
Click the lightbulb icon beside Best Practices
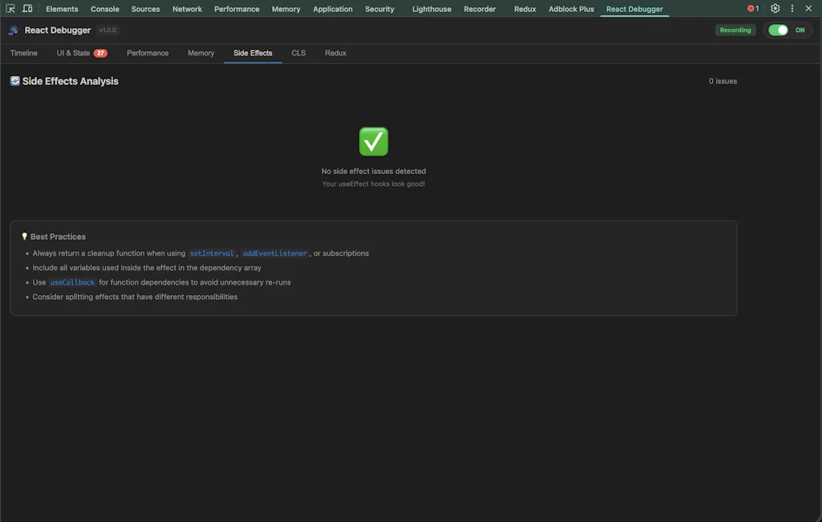(23, 236)
